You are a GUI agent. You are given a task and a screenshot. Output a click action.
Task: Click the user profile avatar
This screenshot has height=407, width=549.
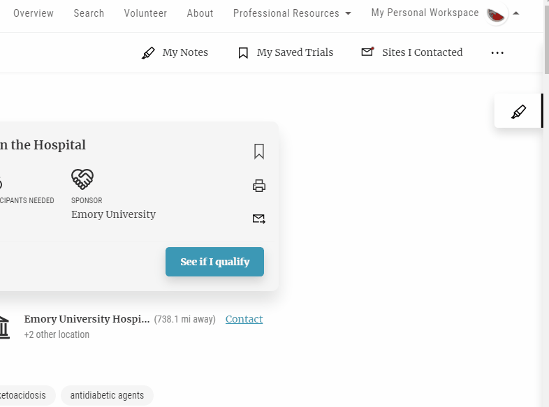[497, 14]
